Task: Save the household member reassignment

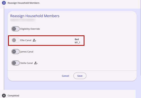Action: point(80,76)
